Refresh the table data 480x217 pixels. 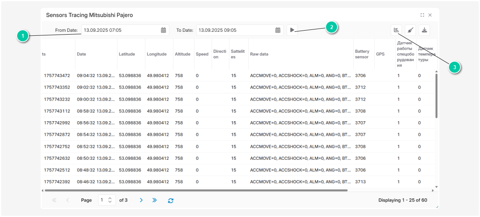(171, 200)
